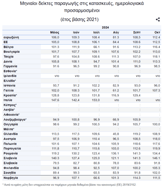164x187 pixels.
Task: Select the Λουξεμβούργο* row label
Action: coord(15,120)
